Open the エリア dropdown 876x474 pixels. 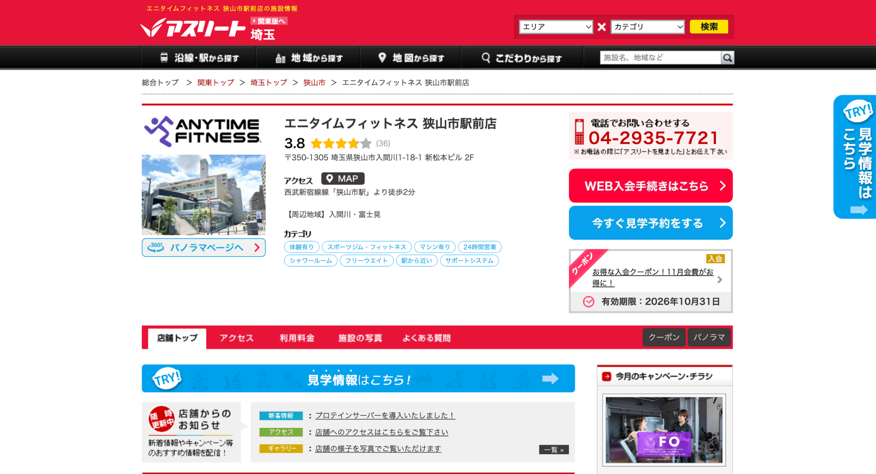tap(556, 27)
